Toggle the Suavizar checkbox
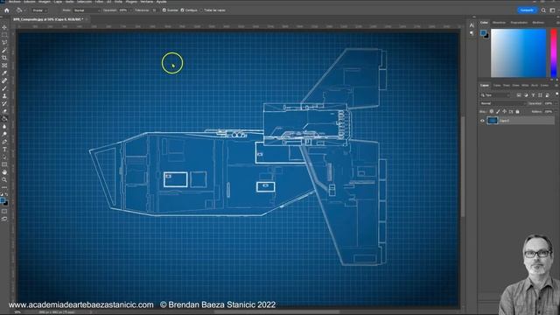The height and width of the screenshot is (315, 560). (164, 10)
